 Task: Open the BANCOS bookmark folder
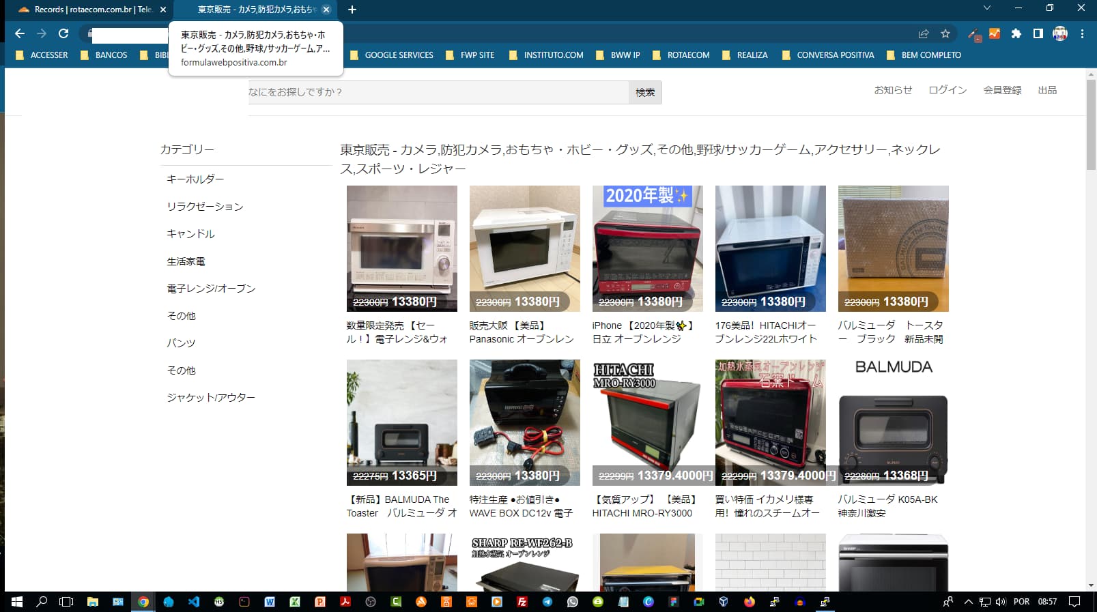(x=104, y=55)
